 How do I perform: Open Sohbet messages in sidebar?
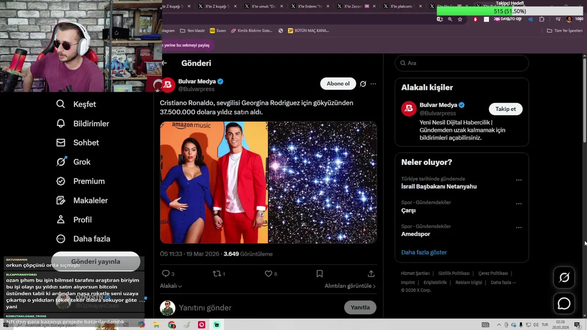click(77, 143)
